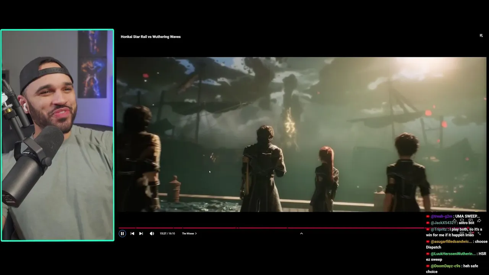Click the 'astro bot' chat message

pyautogui.click(x=466, y=223)
